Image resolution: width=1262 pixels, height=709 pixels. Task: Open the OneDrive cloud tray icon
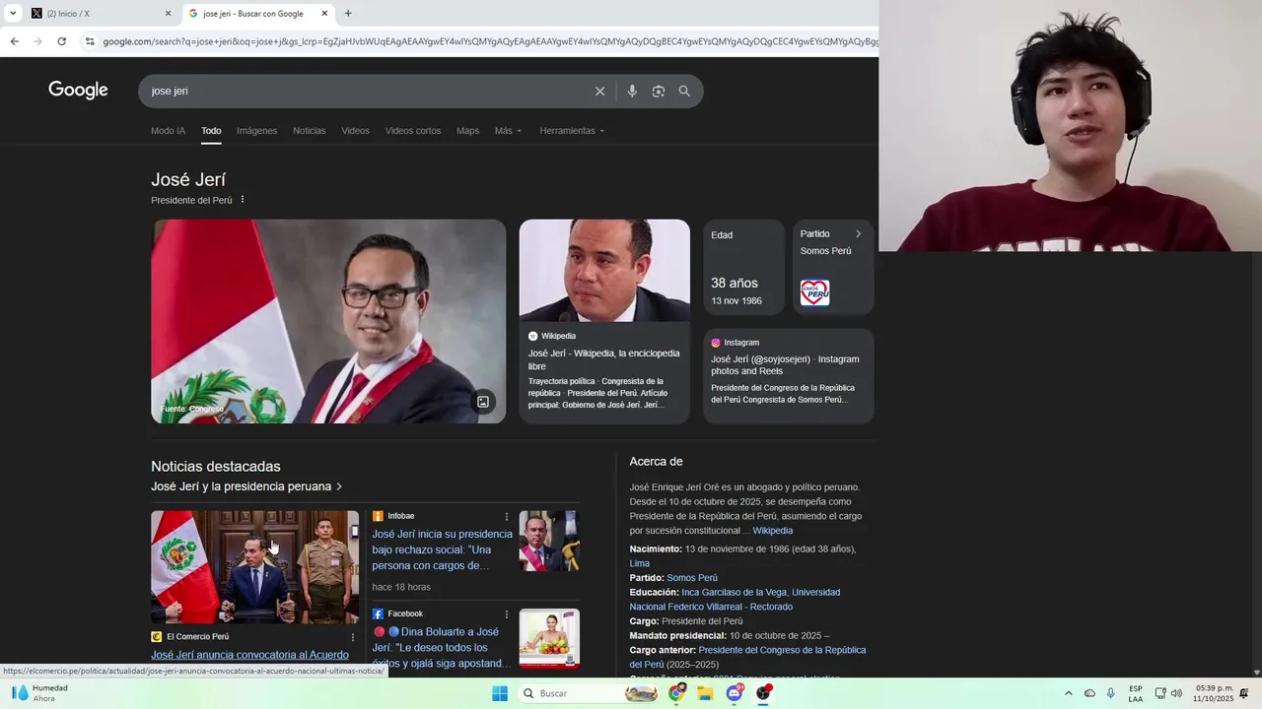coord(1089,693)
